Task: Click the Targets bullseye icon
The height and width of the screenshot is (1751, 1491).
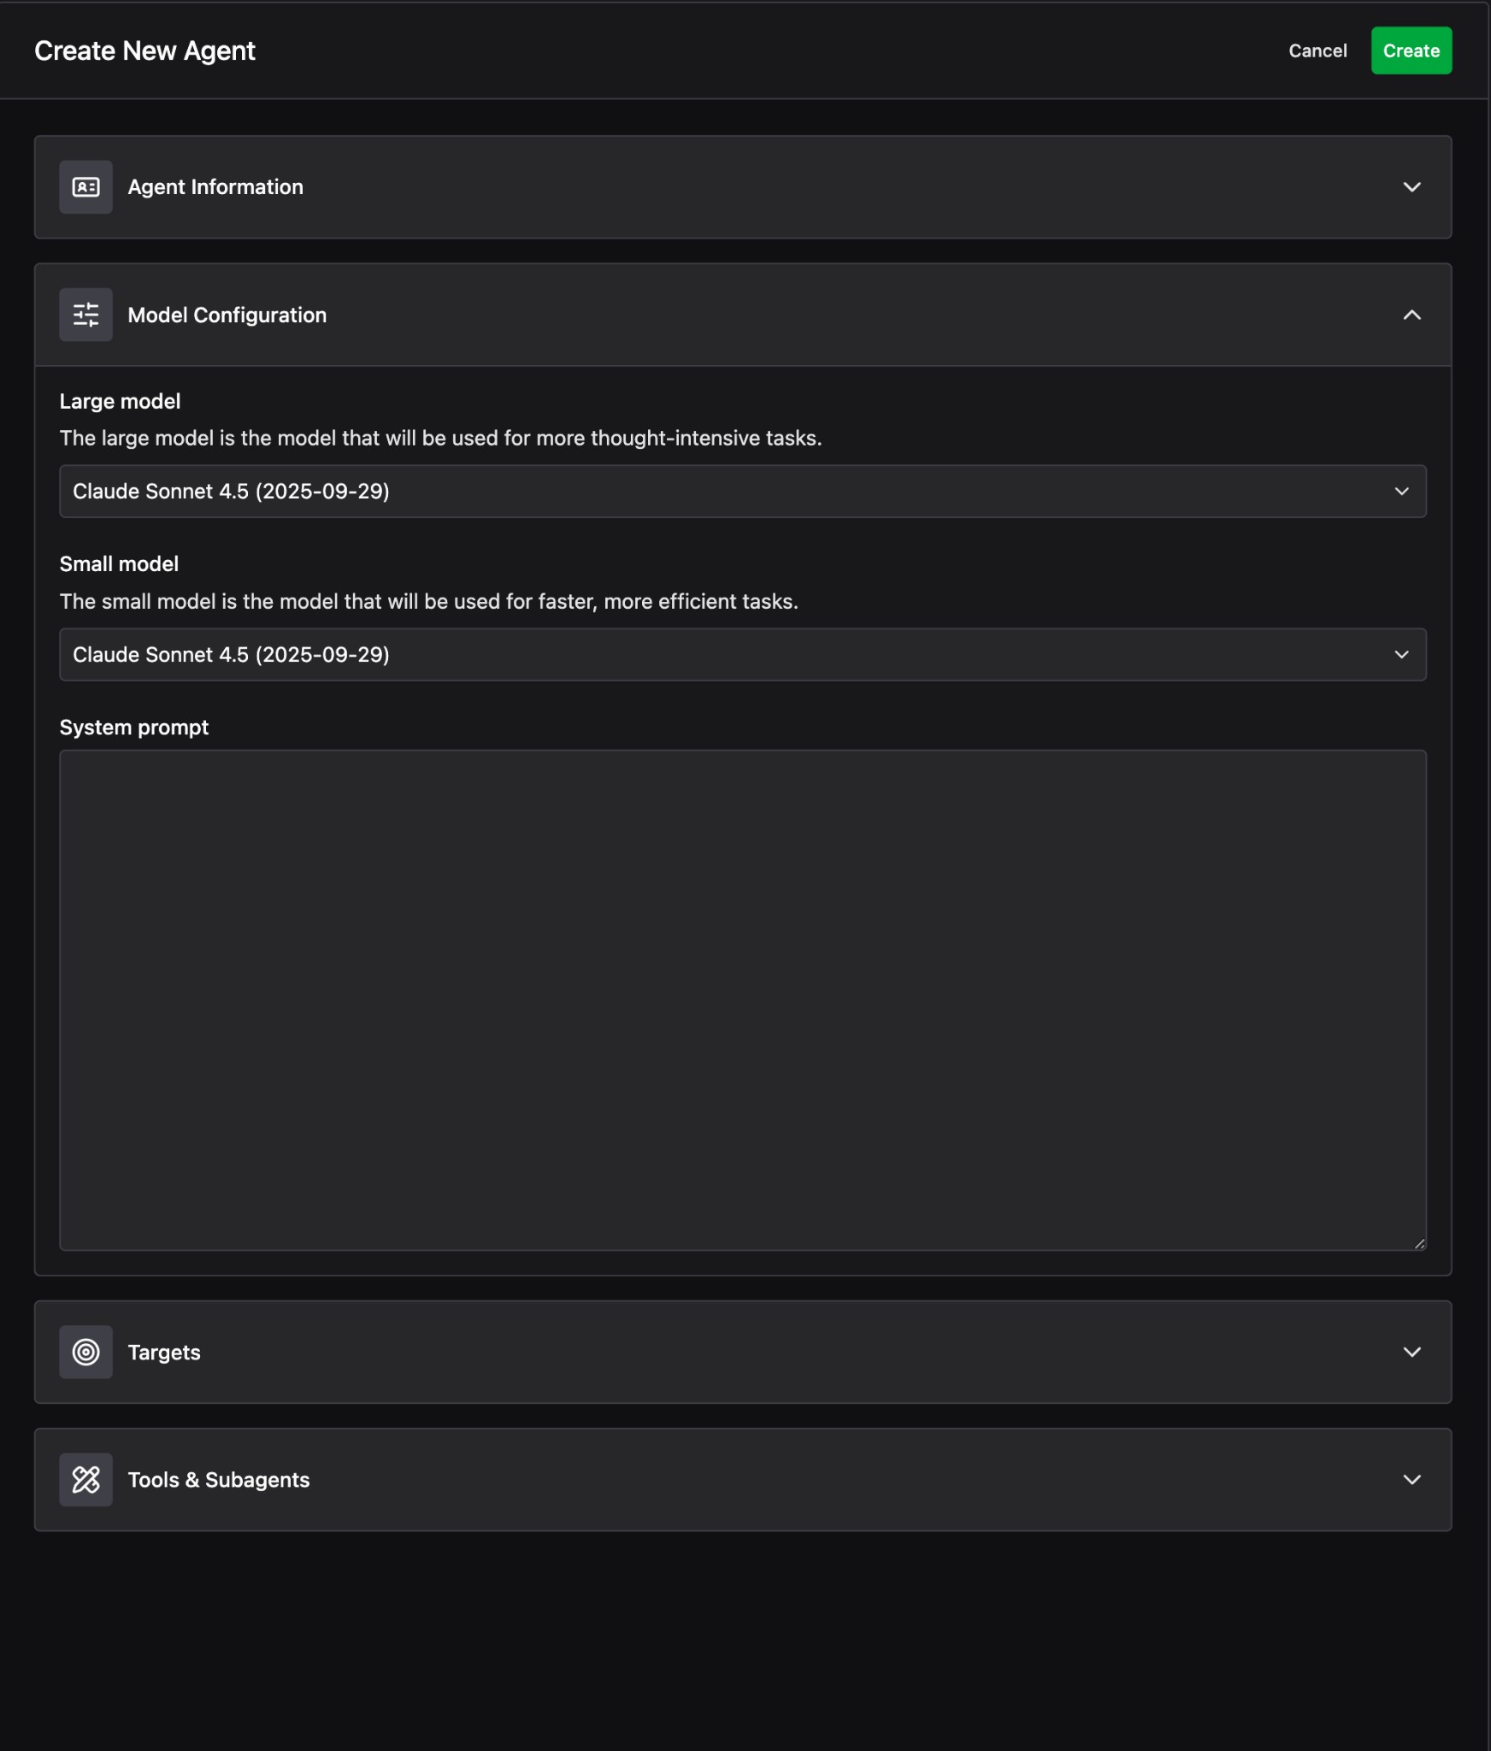Action: (x=85, y=1352)
